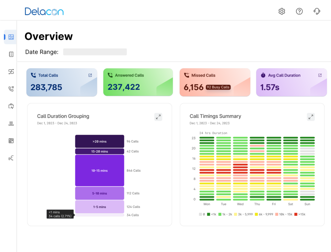The height and width of the screenshot is (252, 331).
Task: Click the phone keypad sidebar icon
Action: click(11, 89)
